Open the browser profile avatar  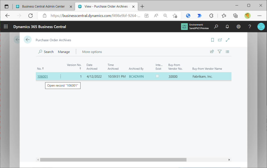pos(247,16)
